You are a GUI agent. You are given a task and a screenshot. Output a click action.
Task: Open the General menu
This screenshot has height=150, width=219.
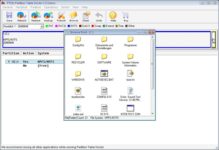click(x=8, y=7)
